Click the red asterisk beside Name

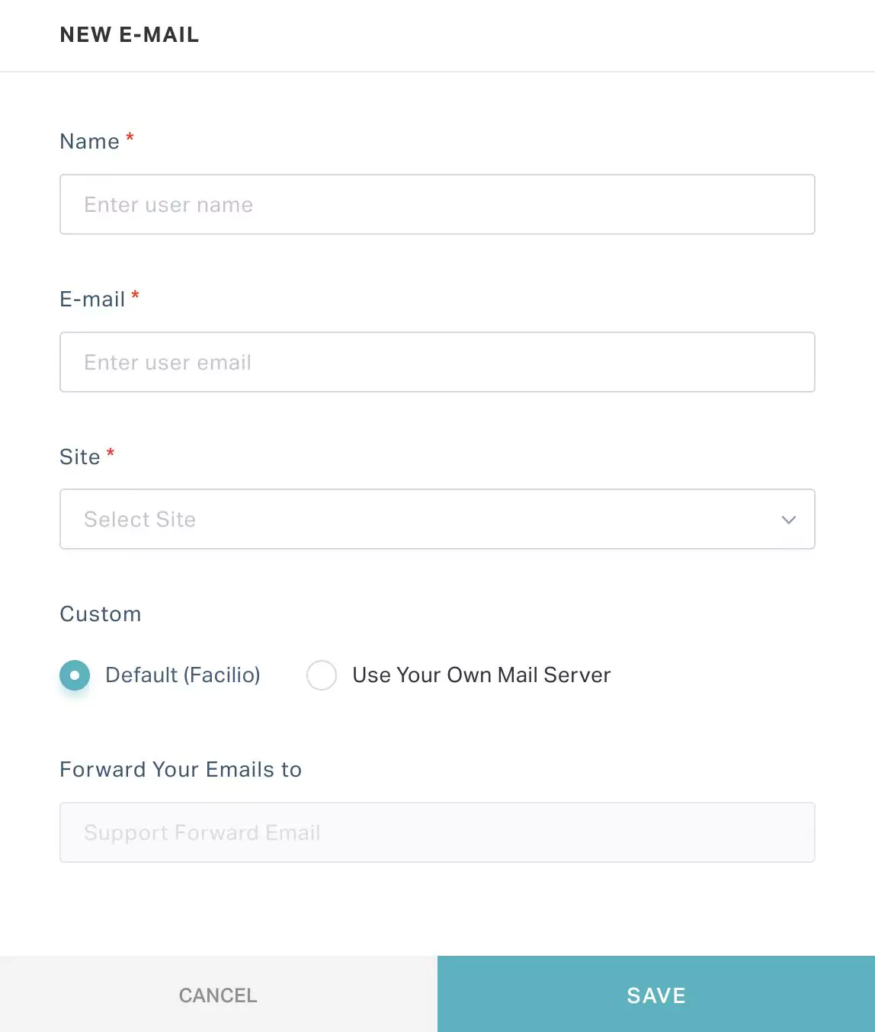click(130, 138)
